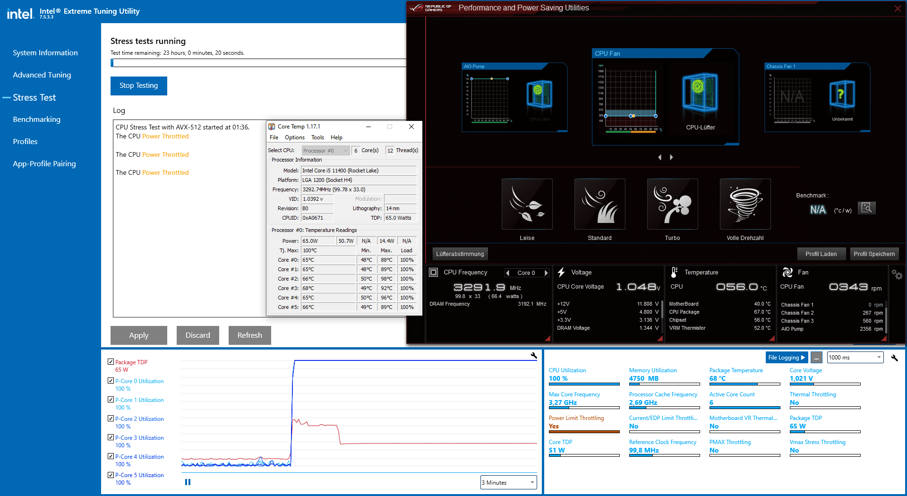Open the CPU-Lüfter fan case icon
Viewport: 907px width, 496px height.
pos(700,92)
